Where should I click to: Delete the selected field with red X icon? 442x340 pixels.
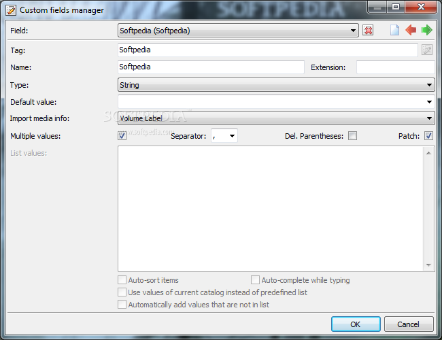[368, 30]
